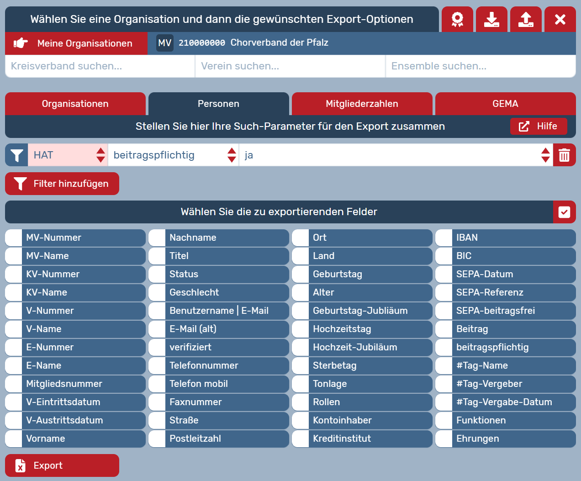Toggle select-all fields checkmark icon
This screenshot has width=581, height=481.
(x=564, y=212)
